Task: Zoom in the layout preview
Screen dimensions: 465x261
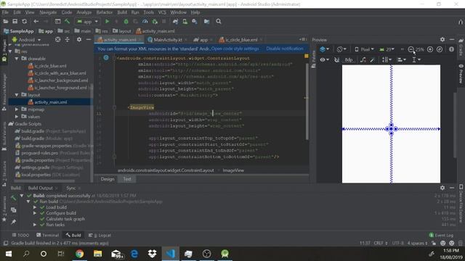Action: (x=430, y=49)
